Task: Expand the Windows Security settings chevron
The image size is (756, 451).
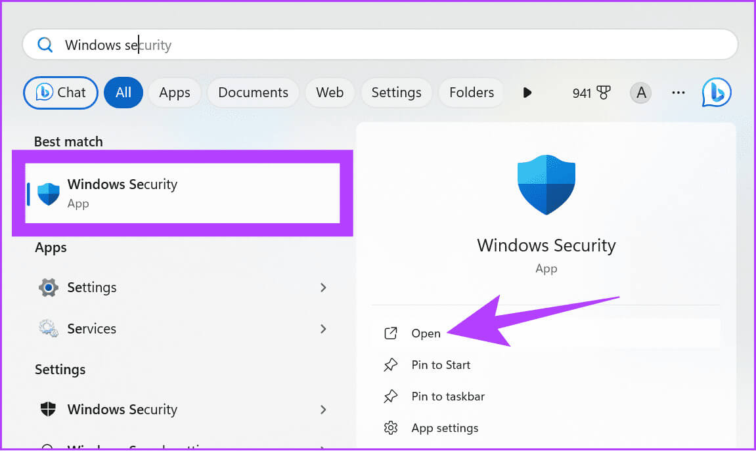Action: pyautogui.click(x=323, y=410)
